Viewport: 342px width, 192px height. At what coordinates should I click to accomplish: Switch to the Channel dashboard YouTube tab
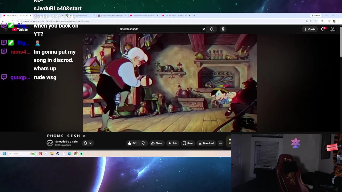click(x=144, y=15)
